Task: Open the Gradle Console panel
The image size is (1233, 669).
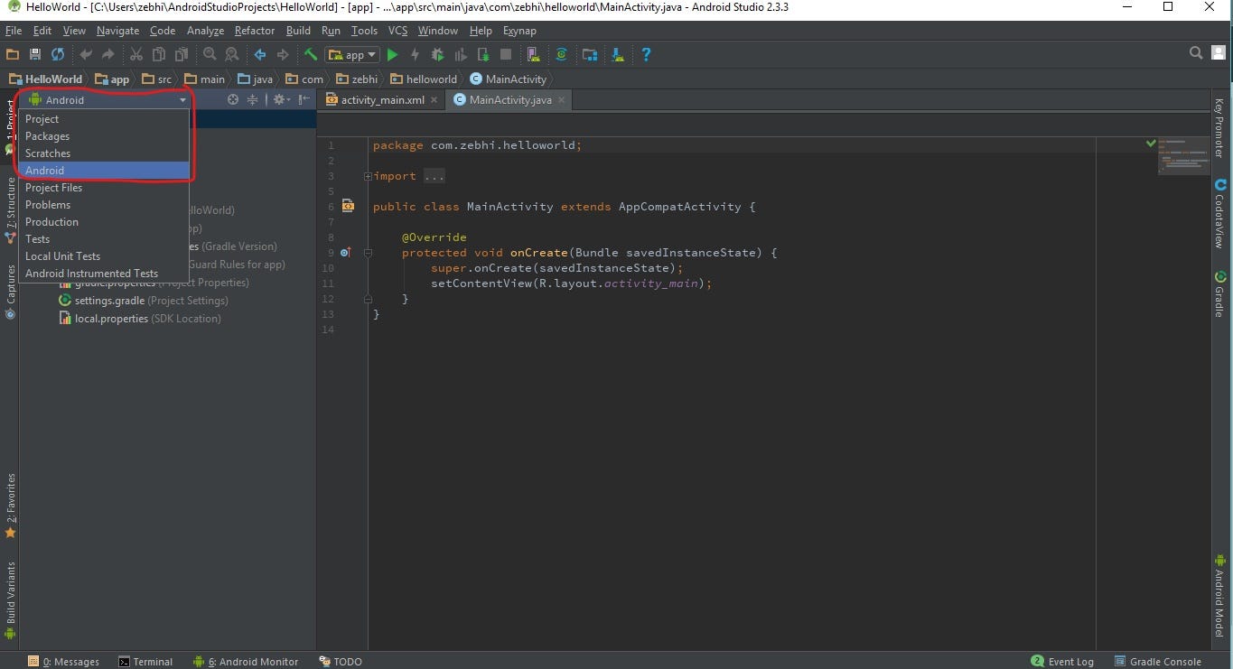Action: pos(1157,661)
